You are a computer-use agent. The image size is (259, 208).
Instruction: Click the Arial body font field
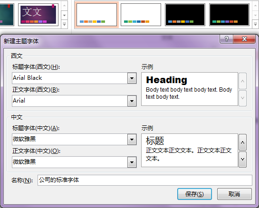(70, 101)
